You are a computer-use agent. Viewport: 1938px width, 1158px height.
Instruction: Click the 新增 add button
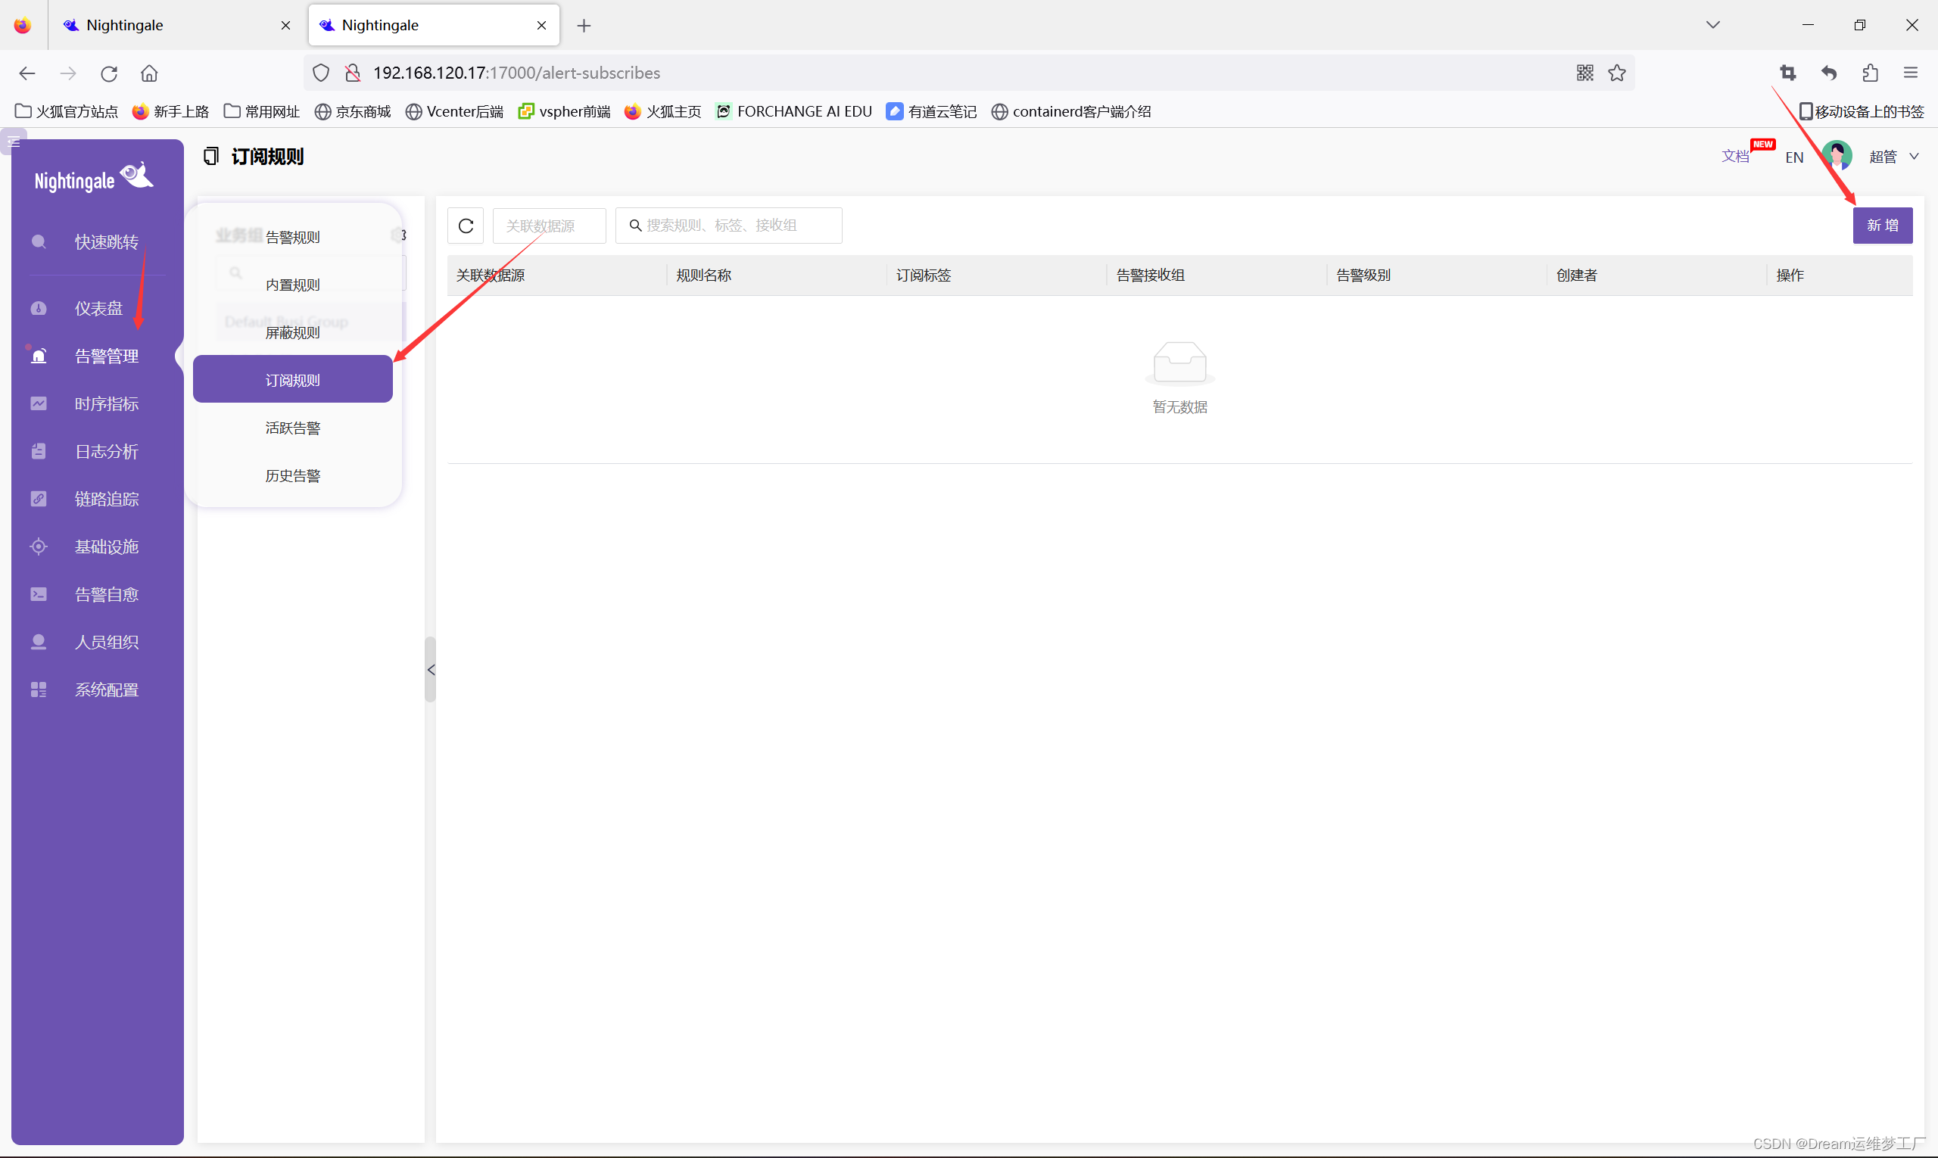(1882, 226)
